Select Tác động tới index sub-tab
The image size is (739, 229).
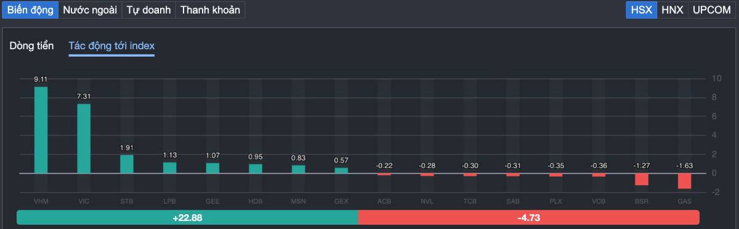coord(111,46)
